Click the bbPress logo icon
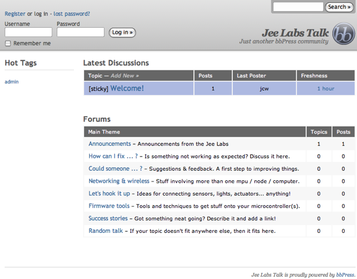This screenshot has height=279, width=357. 343,34
